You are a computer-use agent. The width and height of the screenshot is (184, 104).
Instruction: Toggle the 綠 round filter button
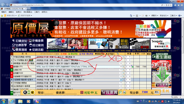29,92
